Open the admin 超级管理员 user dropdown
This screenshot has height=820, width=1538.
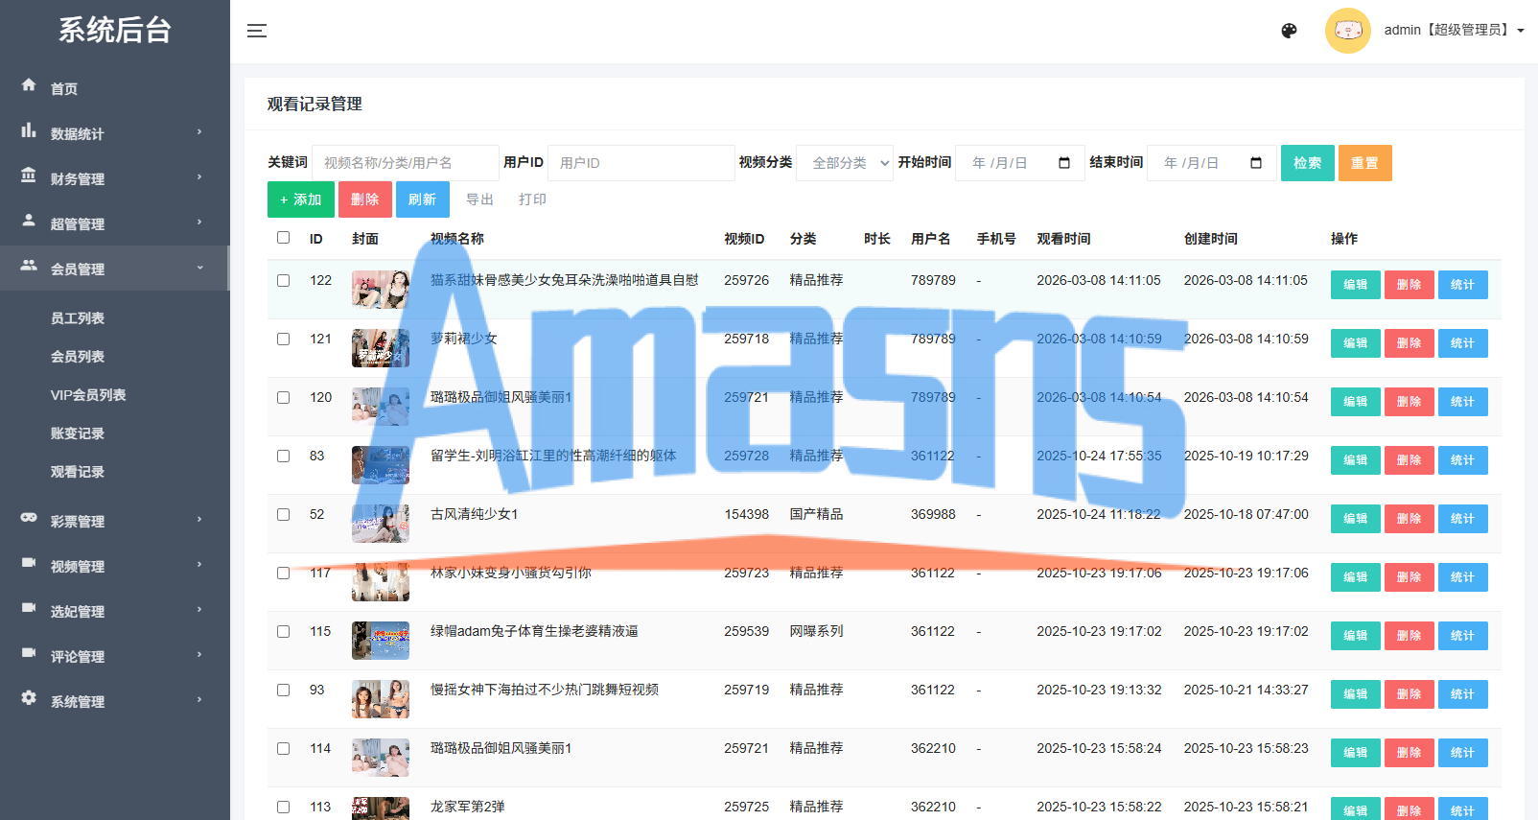click(x=1454, y=31)
